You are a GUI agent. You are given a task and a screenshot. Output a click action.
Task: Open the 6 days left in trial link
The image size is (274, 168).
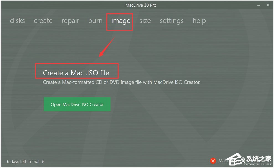(23, 162)
